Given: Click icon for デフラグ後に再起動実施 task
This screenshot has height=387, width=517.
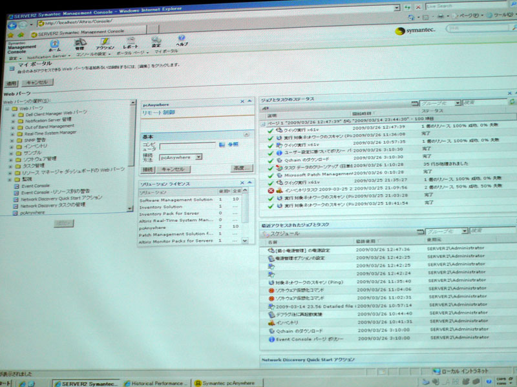Looking at the screenshot, I should (271, 315).
